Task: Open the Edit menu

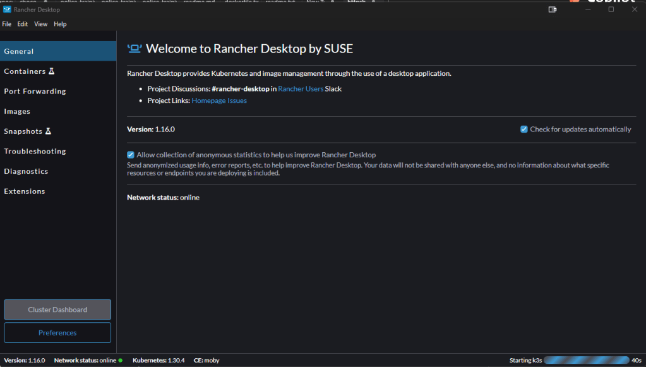Action: point(22,24)
